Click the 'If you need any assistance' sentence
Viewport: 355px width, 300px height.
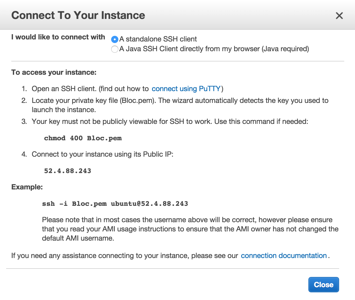[x=124, y=256]
